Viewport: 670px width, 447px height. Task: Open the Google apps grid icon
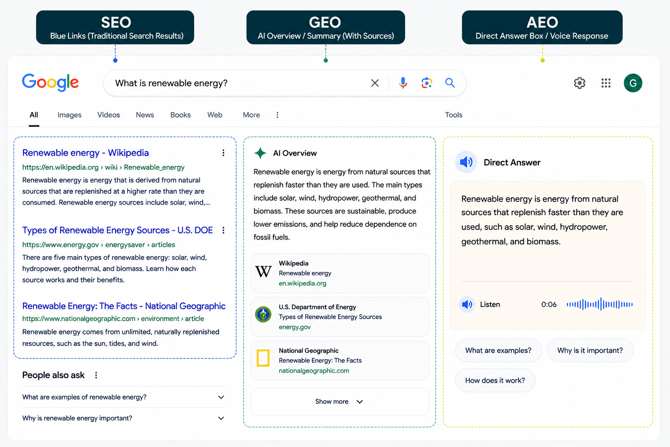pos(606,83)
